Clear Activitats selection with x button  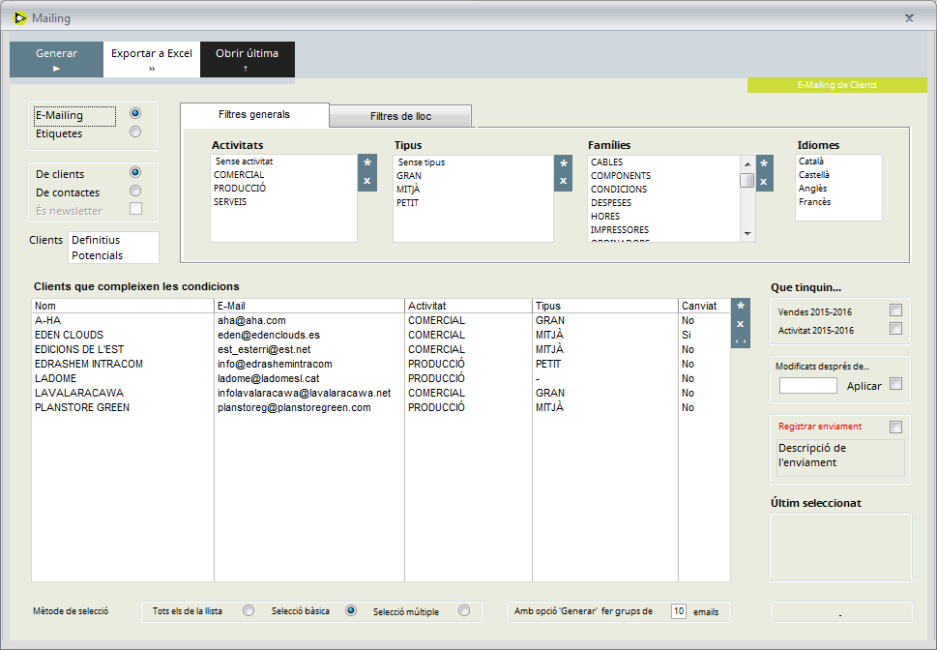tap(367, 181)
